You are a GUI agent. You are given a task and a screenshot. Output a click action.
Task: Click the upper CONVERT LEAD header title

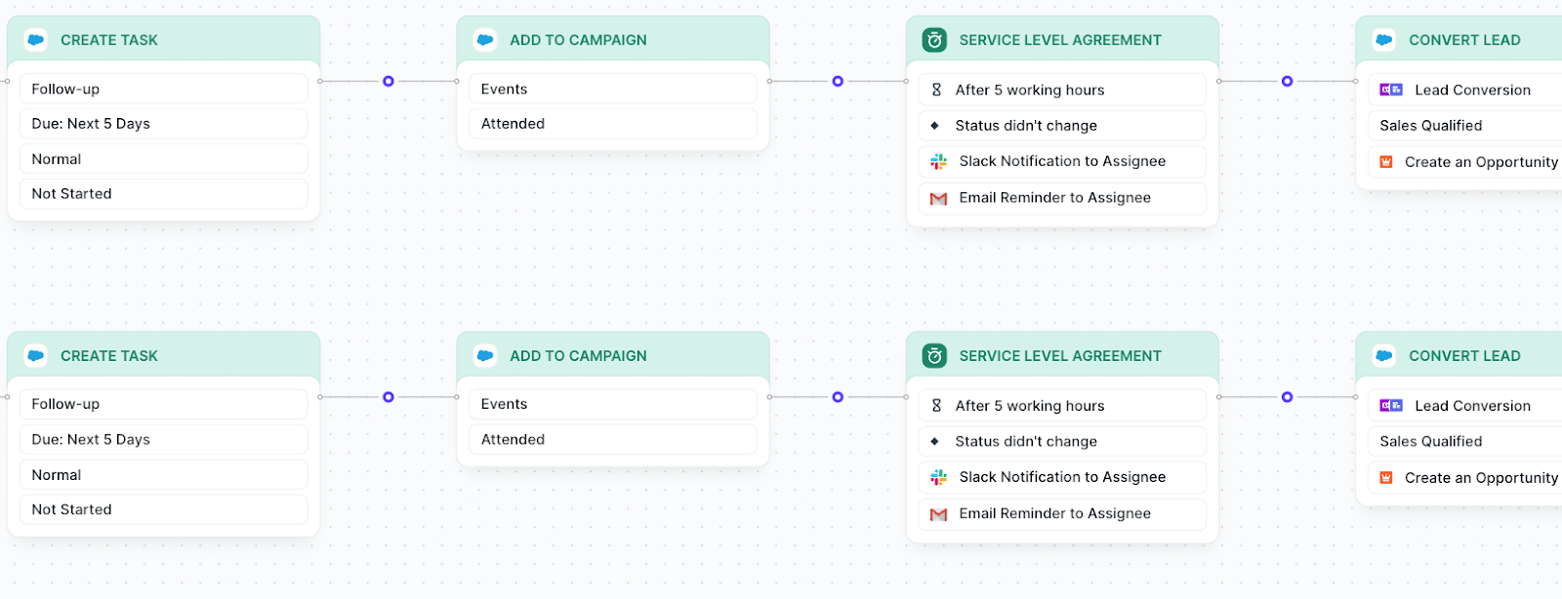1464,40
